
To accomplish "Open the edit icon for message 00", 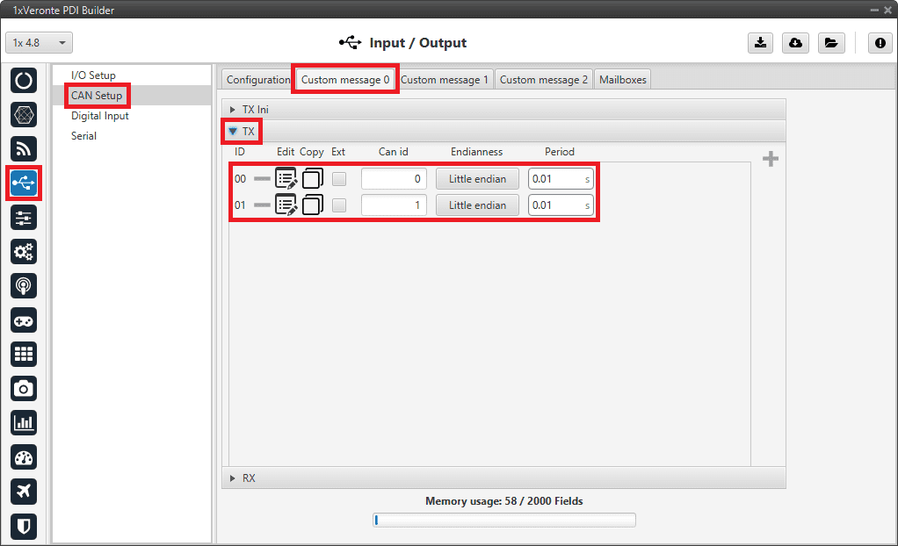I will (286, 179).
